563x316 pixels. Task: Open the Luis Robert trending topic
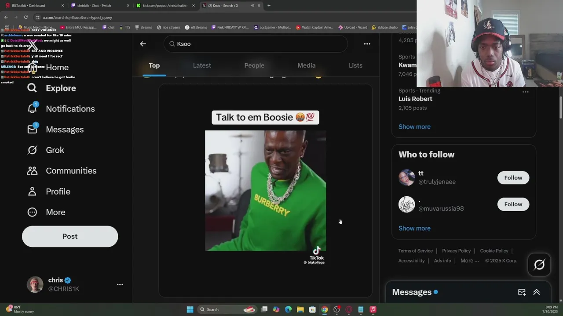[415, 99]
